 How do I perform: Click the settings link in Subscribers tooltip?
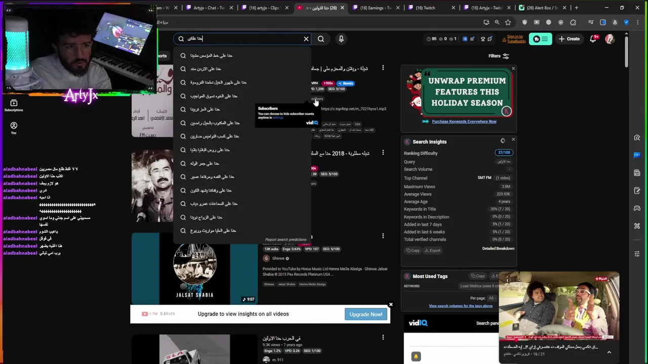coord(278,118)
